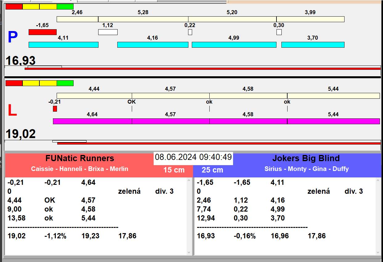This screenshot has width=383, height=262.
Task: Click the Jokers Big Blind team header
Action: click(x=306, y=159)
